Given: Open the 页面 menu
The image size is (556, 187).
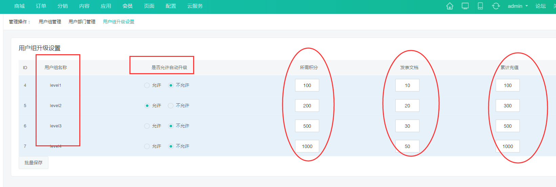Looking at the screenshot, I should pyautogui.click(x=149, y=6).
